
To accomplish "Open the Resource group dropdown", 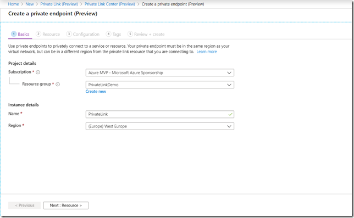I will (x=160, y=85).
